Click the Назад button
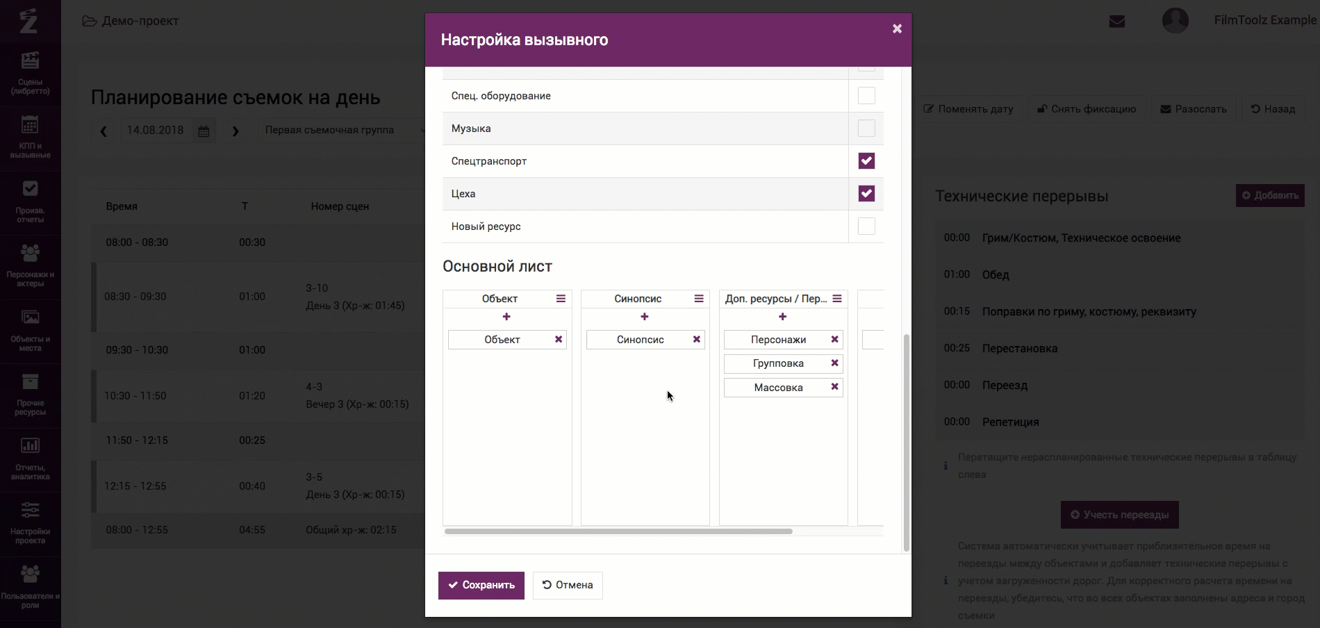The width and height of the screenshot is (1320, 628). 1273,109
